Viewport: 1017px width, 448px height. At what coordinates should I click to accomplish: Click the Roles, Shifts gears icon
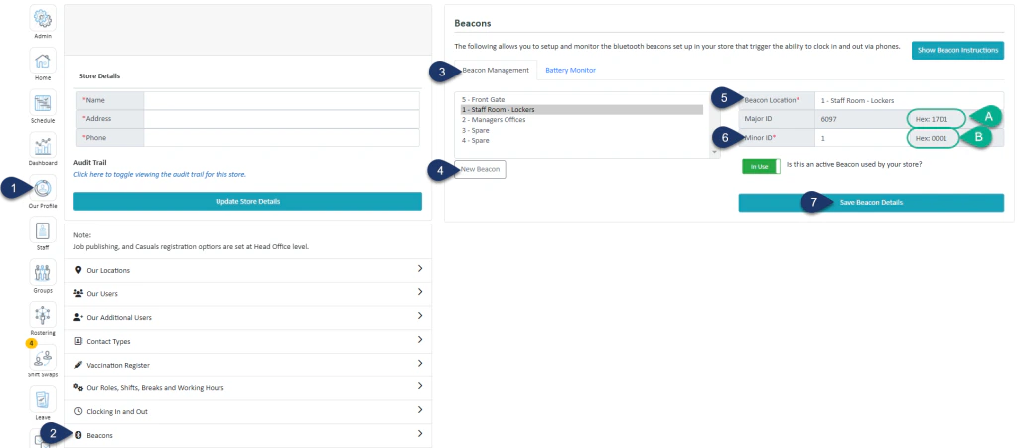[78, 387]
